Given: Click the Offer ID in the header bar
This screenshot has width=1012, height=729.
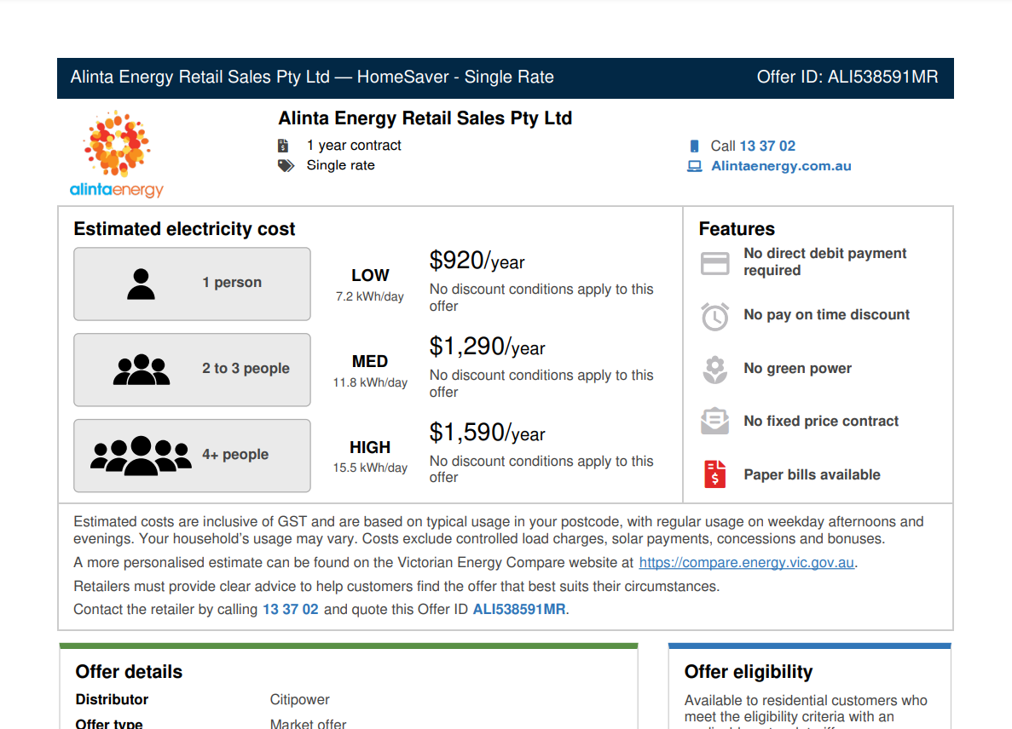Looking at the screenshot, I should (847, 77).
